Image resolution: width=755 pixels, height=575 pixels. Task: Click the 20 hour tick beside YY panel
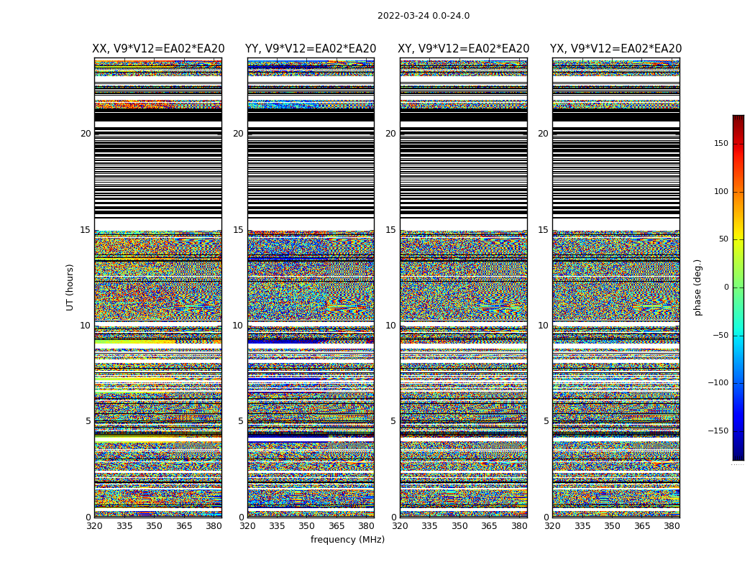coord(238,134)
